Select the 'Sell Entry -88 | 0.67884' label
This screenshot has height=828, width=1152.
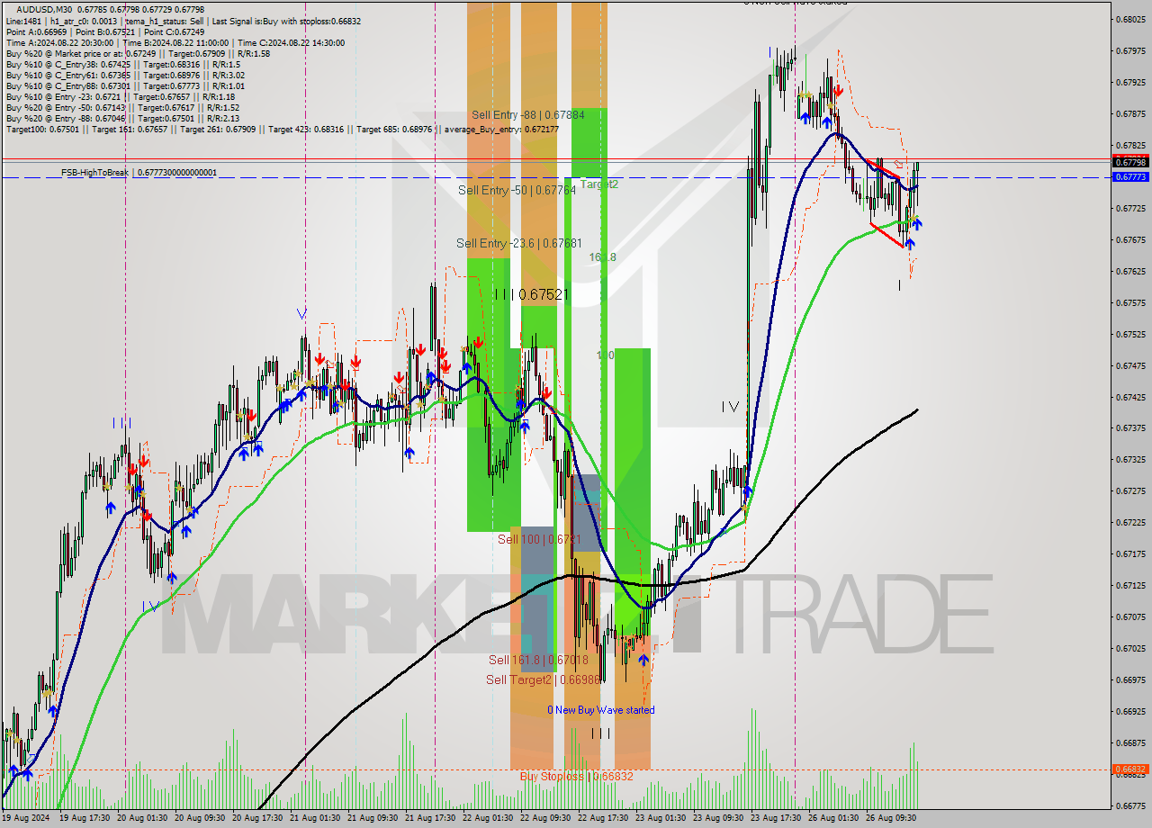click(528, 115)
